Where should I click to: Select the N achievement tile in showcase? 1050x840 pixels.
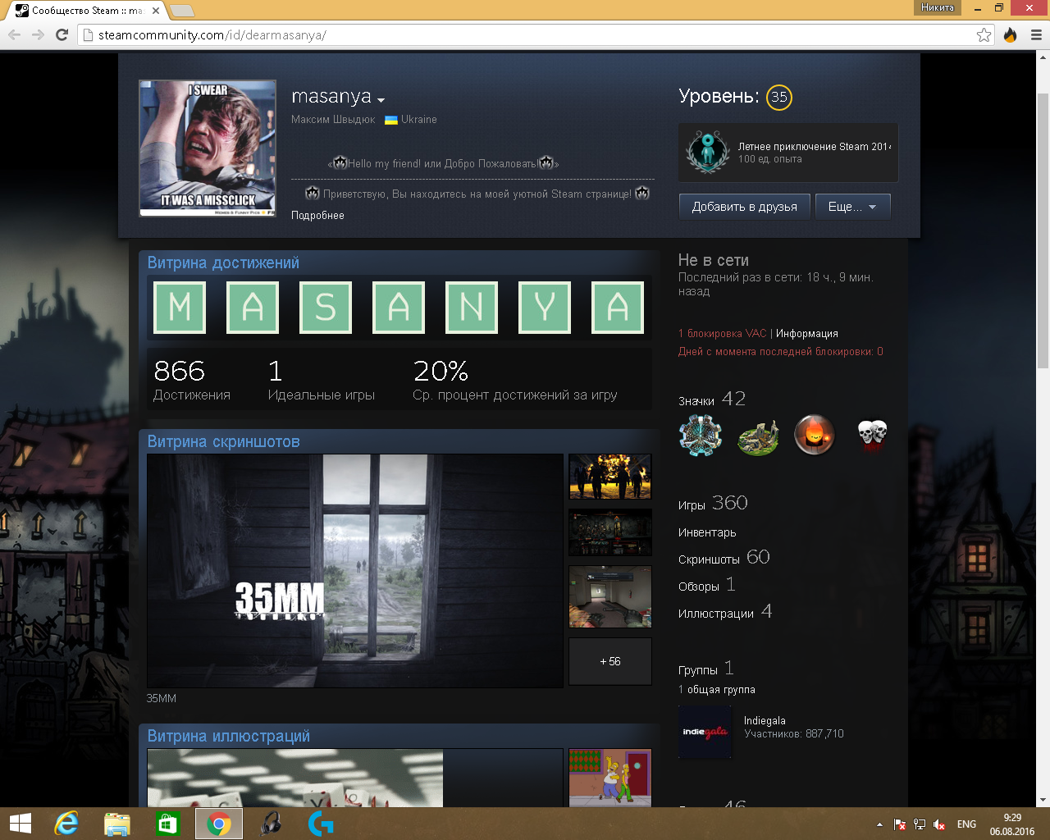472,308
